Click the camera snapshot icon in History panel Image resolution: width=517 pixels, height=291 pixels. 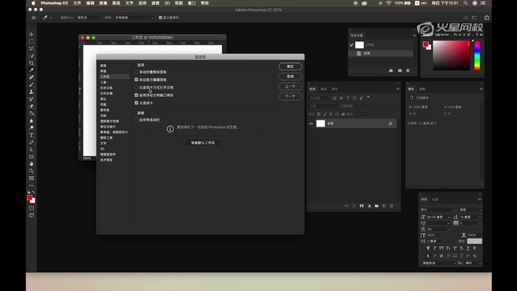tap(399, 71)
